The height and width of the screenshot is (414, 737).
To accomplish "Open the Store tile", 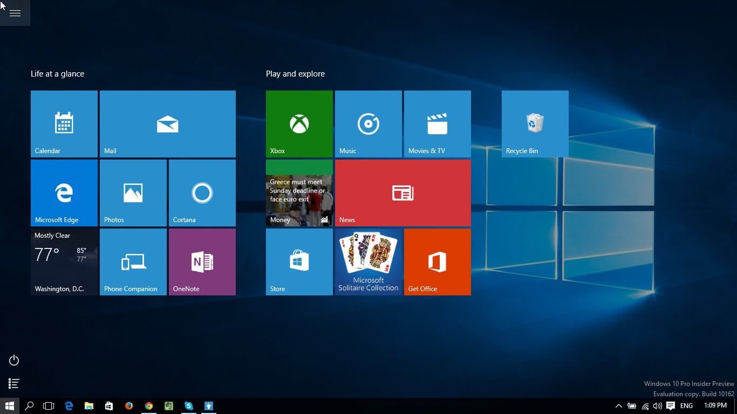I will click(299, 262).
